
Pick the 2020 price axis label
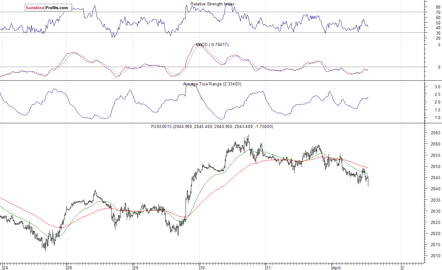436,233
